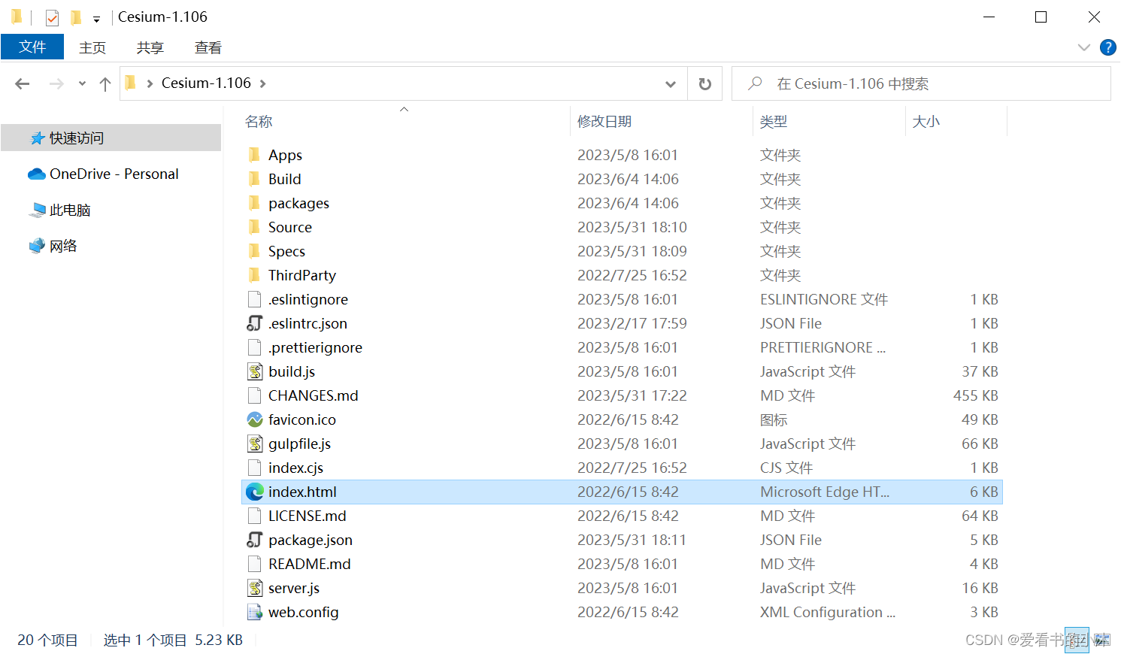The height and width of the screenshot is (654, 1121).
Task: Open the 查看 ribbon tab
Action: tap(208, 47)
